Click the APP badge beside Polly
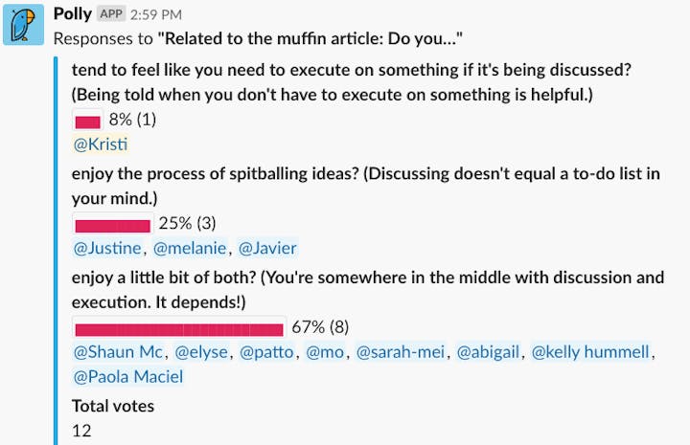Viewport: 690px width, 445px height. click(x=113, y=13)
